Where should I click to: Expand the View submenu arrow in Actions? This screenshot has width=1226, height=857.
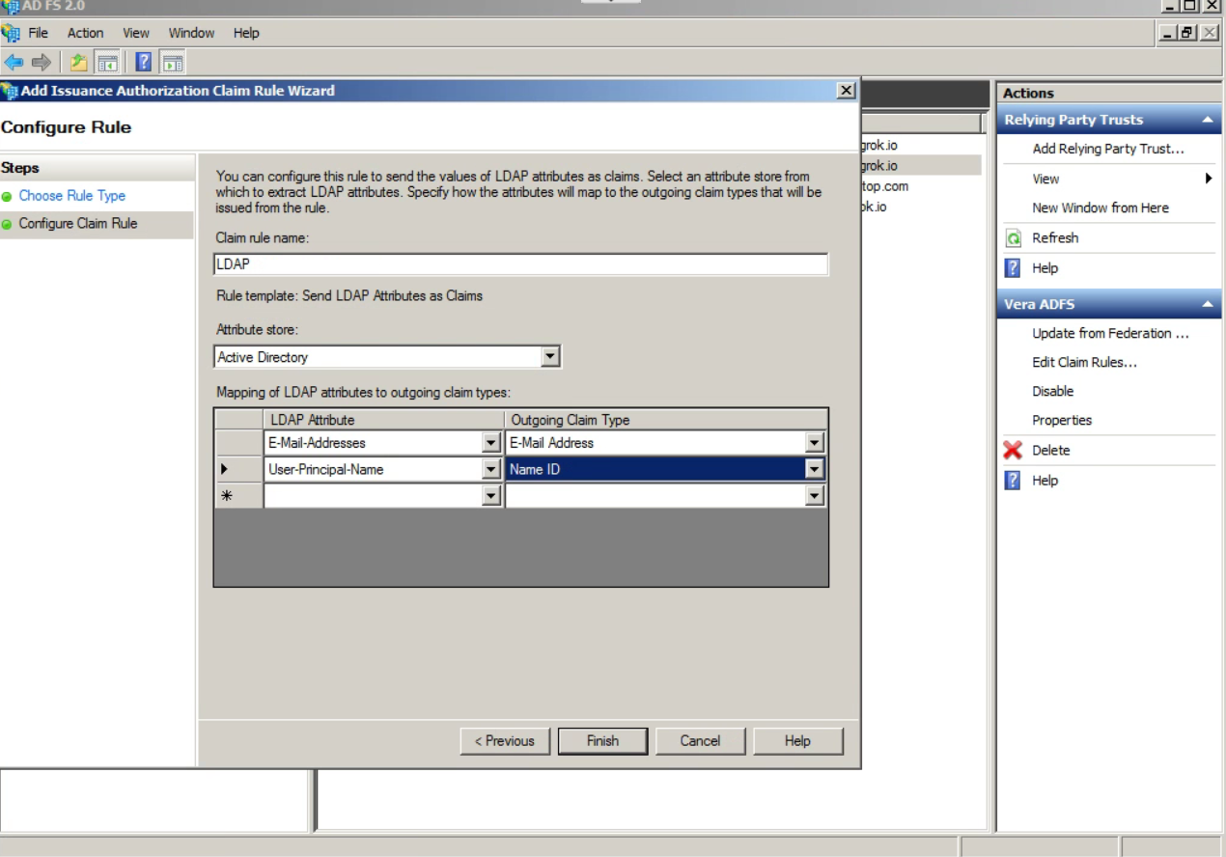click(x=1209, y=179)
